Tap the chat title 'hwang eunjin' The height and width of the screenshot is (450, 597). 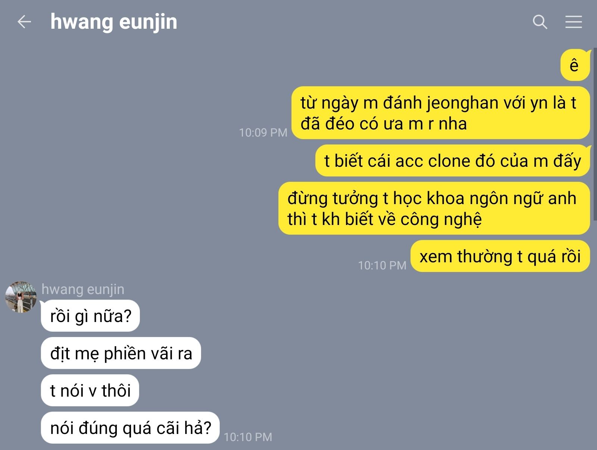click(114, 22)
